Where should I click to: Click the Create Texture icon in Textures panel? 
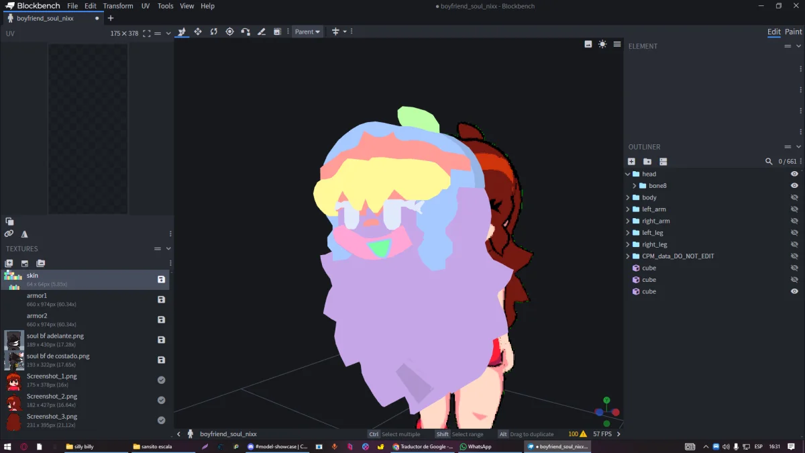(x=9, y=264)
